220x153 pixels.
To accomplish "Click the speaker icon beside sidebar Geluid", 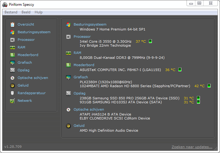I will 12,86.
